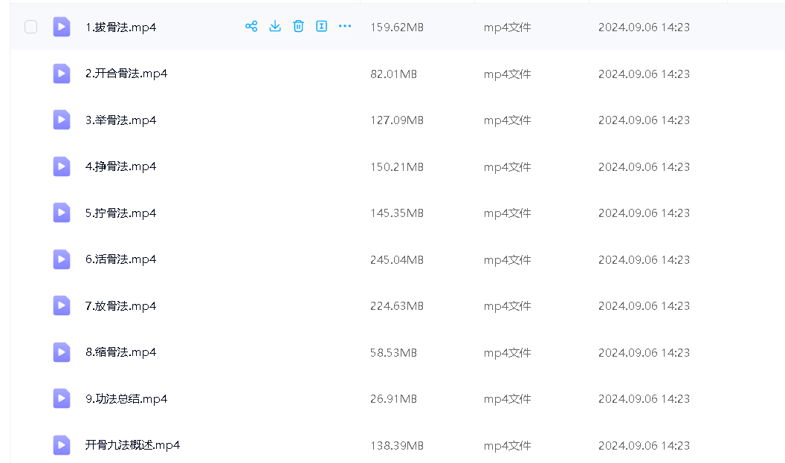Click the video icon next to 开骨九法概述.mp4
Image resolution: width=785 pixels, height=463 pixels.
62,445
